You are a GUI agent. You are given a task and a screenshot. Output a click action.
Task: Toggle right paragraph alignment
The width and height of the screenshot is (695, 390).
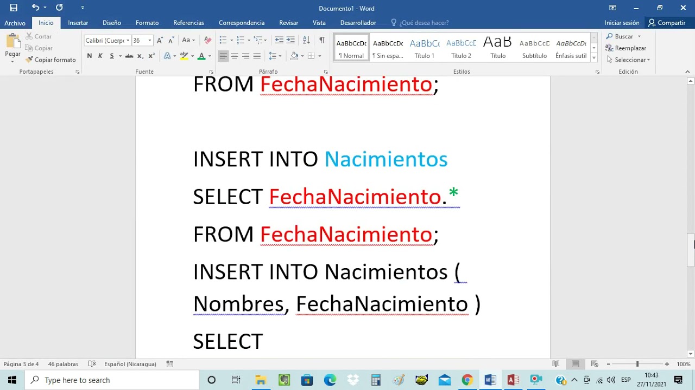(245, 56)
